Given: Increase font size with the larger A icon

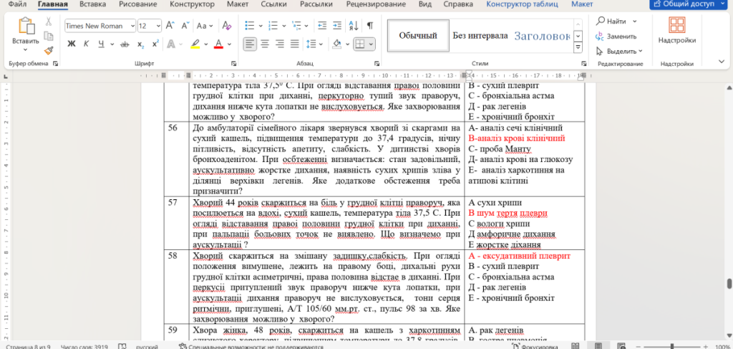Looking at the screenshot, I should click(170, 25).
